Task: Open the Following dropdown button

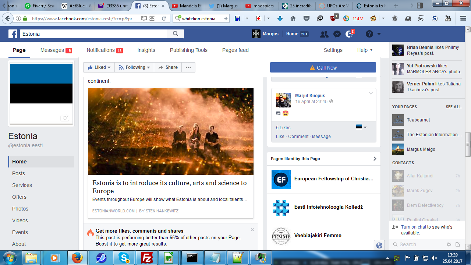Action: click(x=134, y=67)
